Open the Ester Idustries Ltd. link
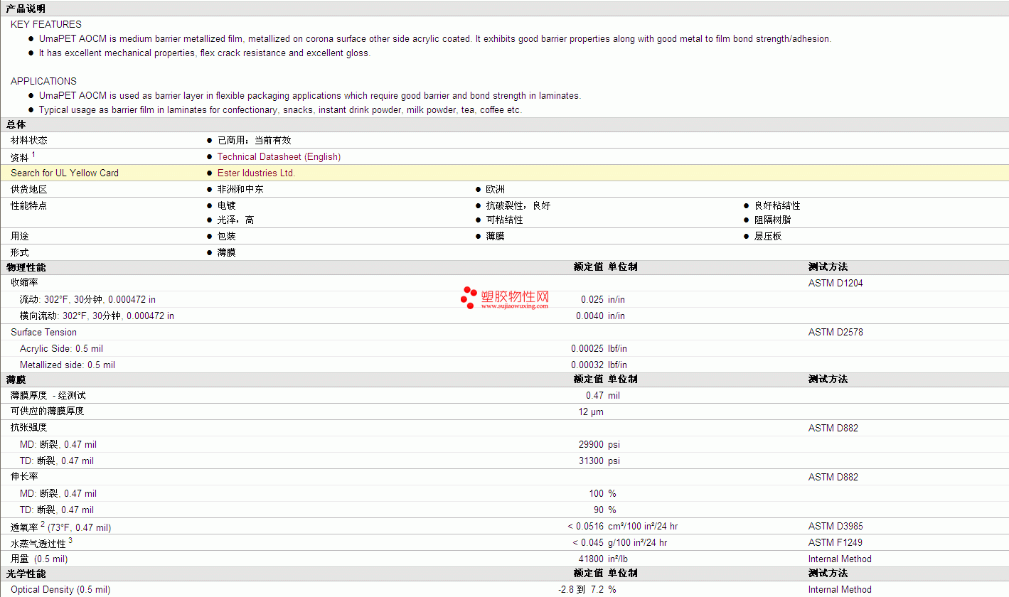The width and height of the screenshot is (1009, 597). 256,173
